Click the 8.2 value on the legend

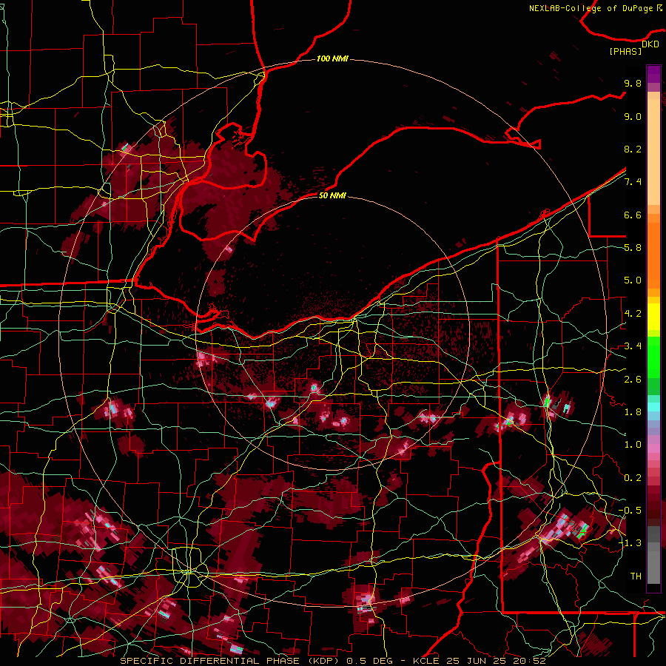click(633, 149)
